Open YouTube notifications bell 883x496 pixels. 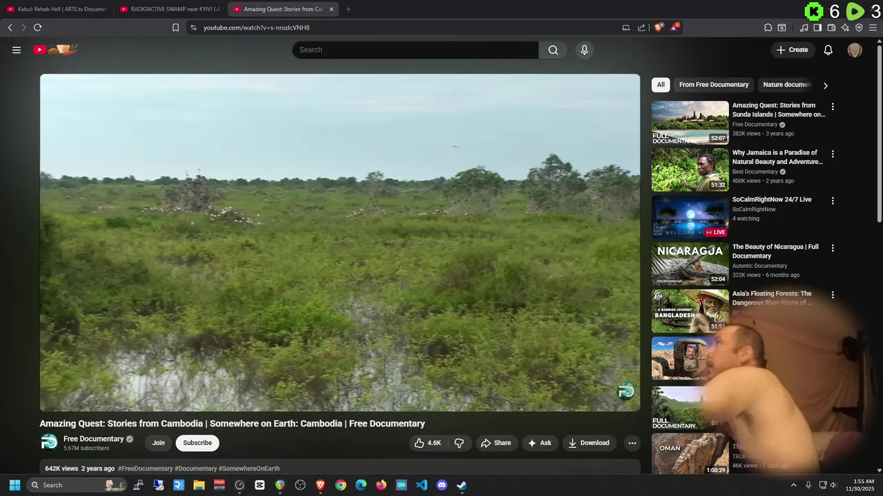(x=829, y=50)
